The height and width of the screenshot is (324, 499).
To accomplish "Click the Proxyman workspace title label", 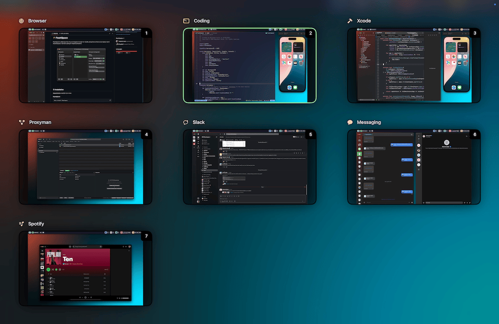I will point(40,122).
